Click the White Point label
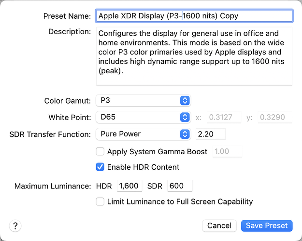The width and height of the screenshot is (302, 241). click(70, 118)
